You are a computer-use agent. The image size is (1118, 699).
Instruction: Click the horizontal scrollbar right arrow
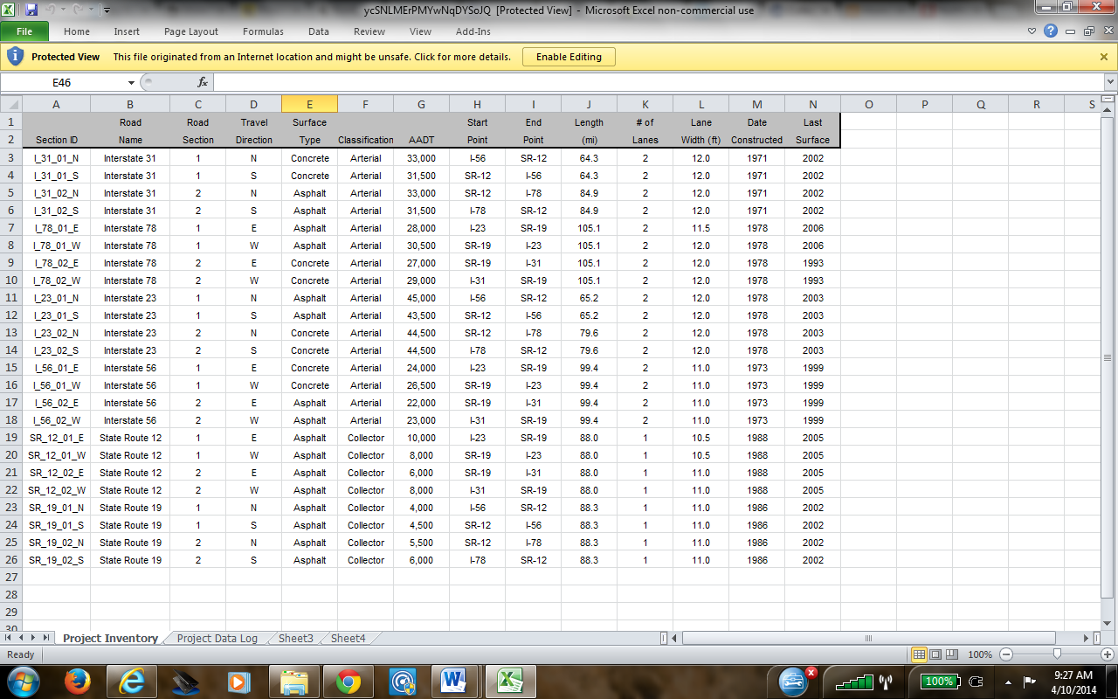[x=1085, y=639]
